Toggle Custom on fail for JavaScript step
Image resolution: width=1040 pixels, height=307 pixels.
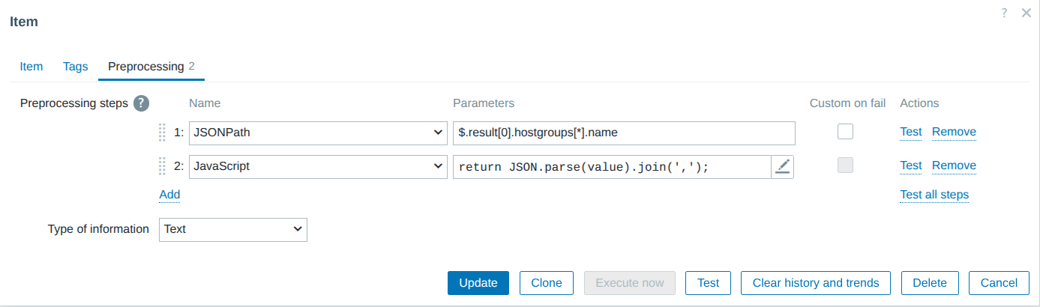point(846,165)
